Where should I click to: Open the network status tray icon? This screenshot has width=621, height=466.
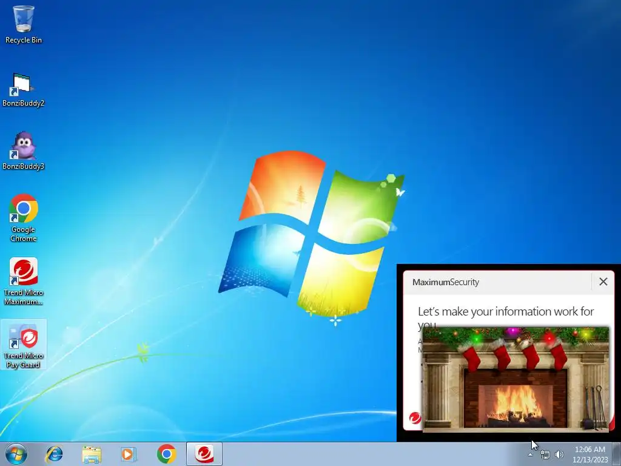(545, 455)
